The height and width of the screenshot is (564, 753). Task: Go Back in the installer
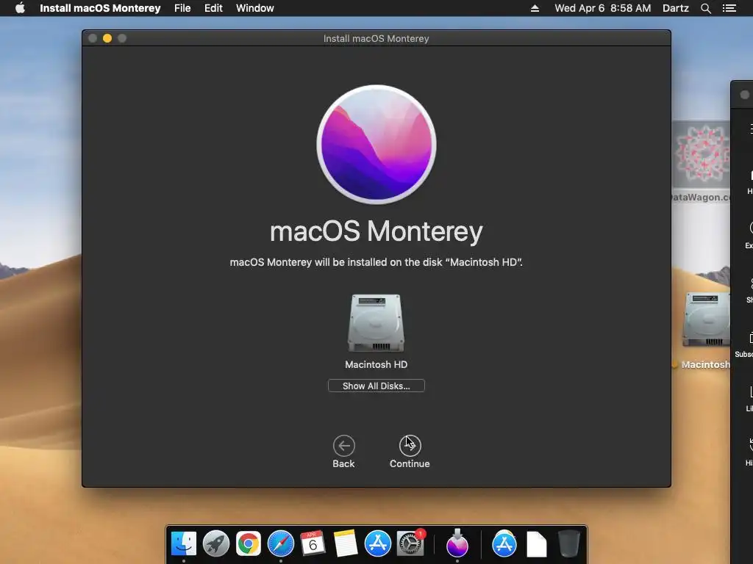pos(344,446)
